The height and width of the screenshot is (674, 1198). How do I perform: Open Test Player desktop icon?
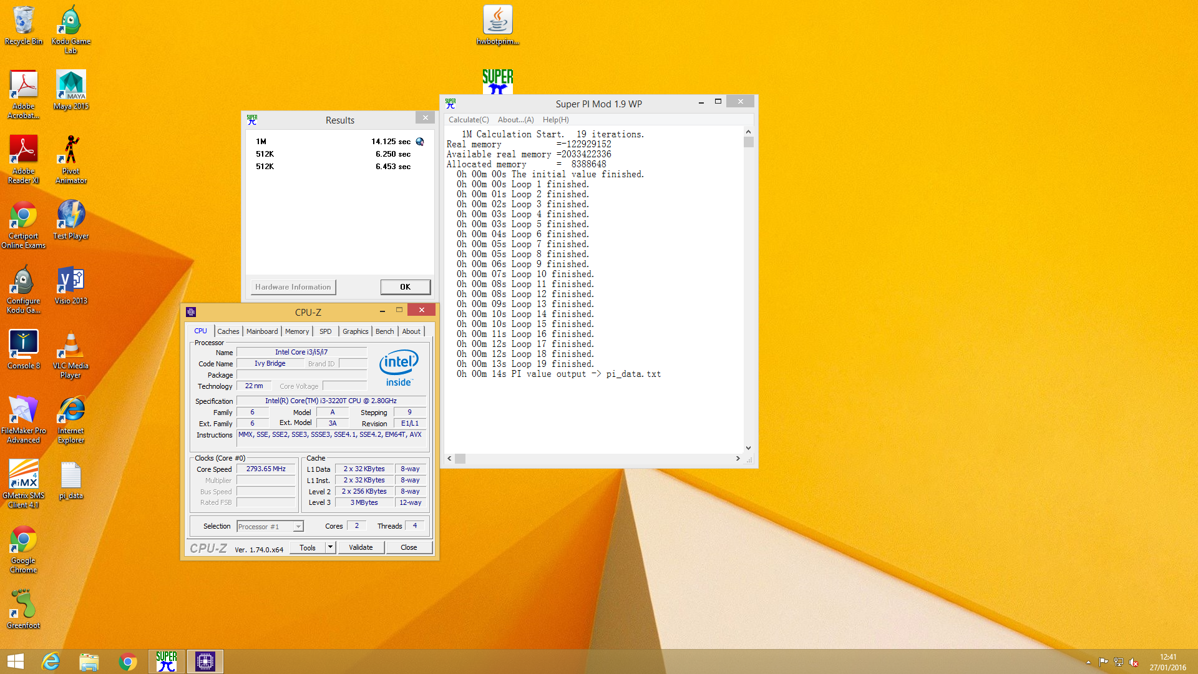[71, 220]
